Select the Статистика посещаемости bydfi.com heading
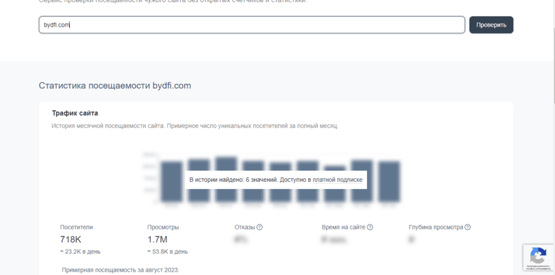 (115, 85)
